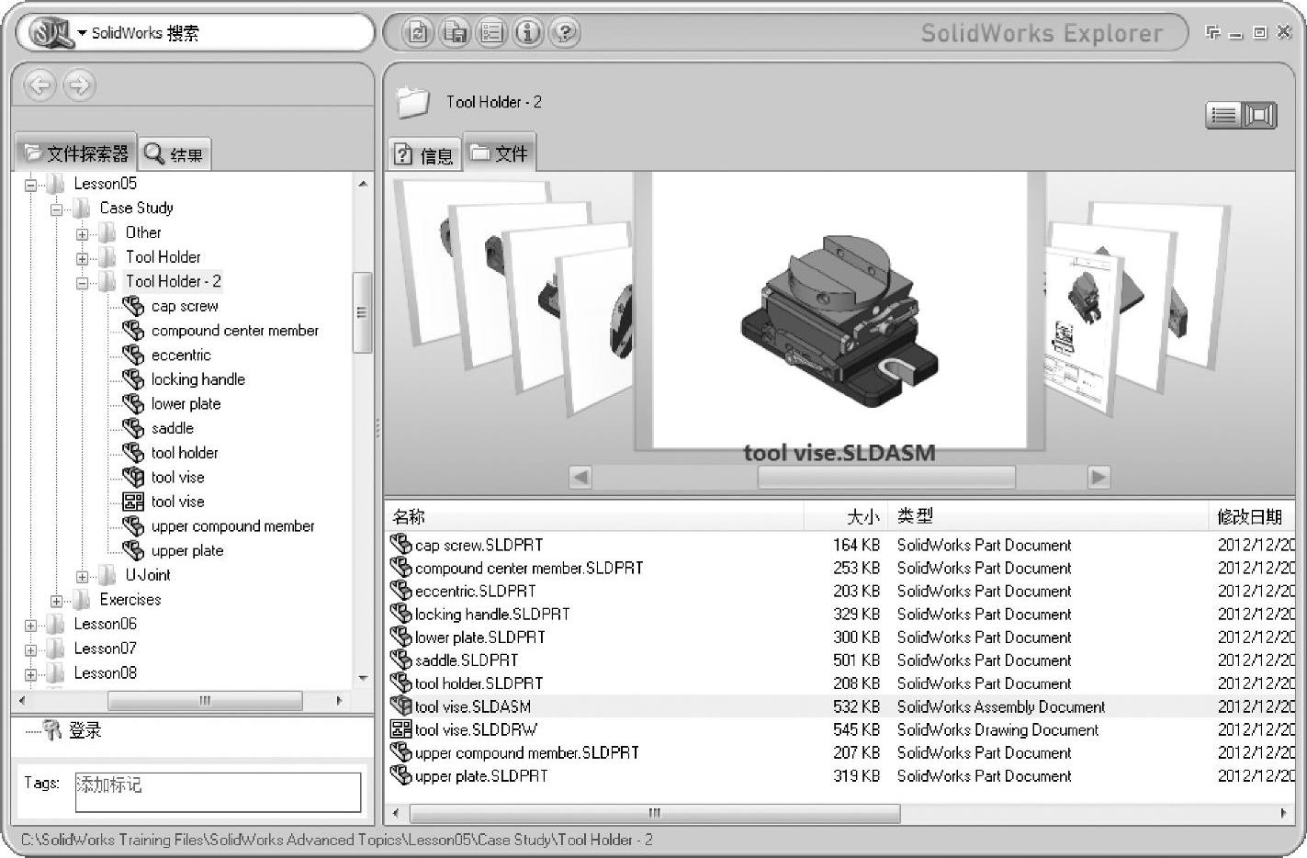Screen dimensions: 1307x858
Task: Go forward using the right arrow button
Action: 80,85
